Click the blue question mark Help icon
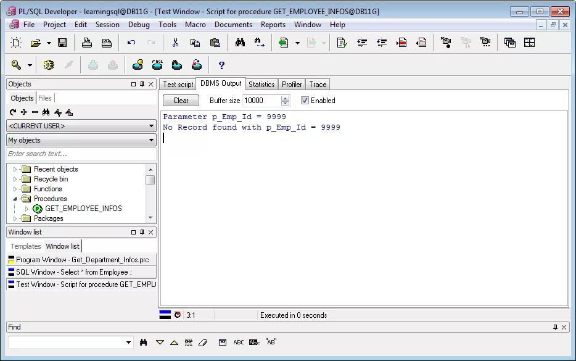Image resolution: width=576 pixels, height=361 pixels. point(221,65)
